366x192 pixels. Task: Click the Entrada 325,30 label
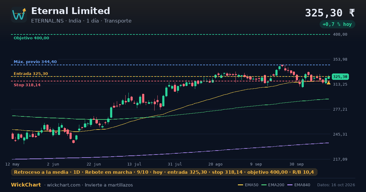pyautogui.click(x=31, y=74)
